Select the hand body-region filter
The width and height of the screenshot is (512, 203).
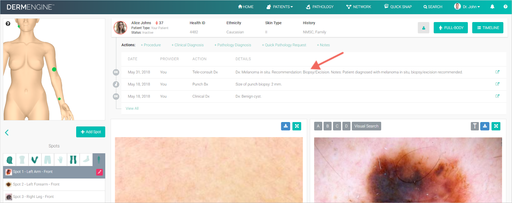[60, 160]
